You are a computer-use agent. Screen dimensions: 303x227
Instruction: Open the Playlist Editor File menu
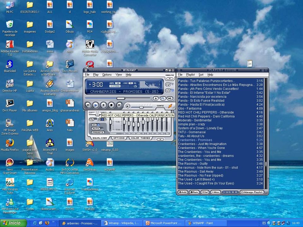[x=180, y=75]
